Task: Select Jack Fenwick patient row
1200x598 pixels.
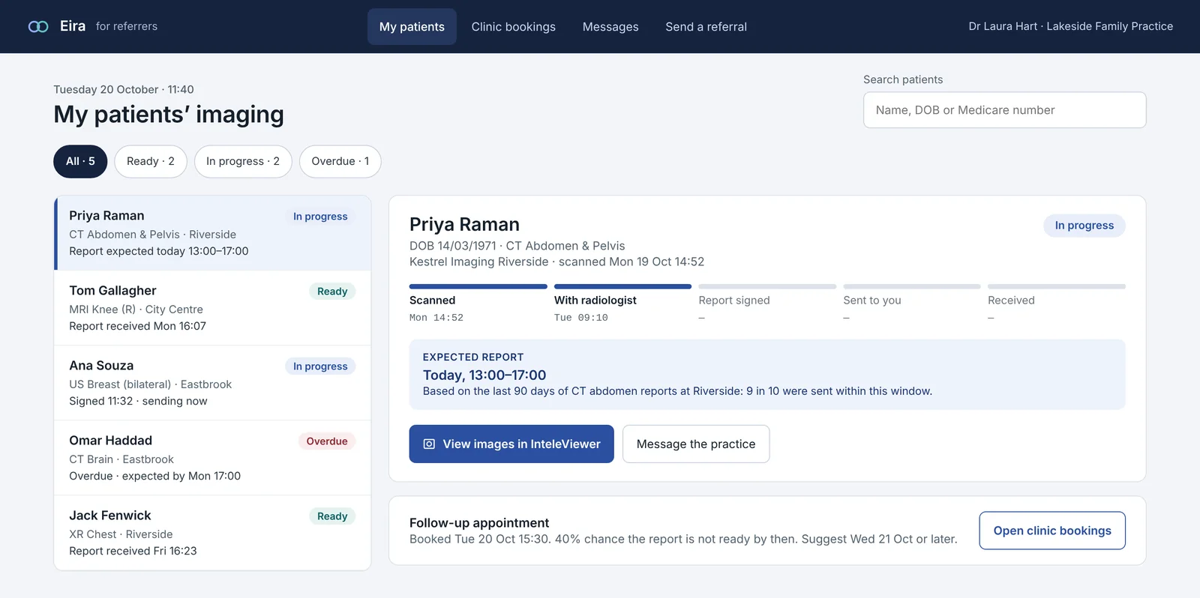Action: 213,533
